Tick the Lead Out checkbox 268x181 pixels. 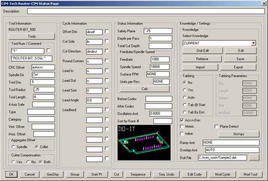click(x=107, y=80)
